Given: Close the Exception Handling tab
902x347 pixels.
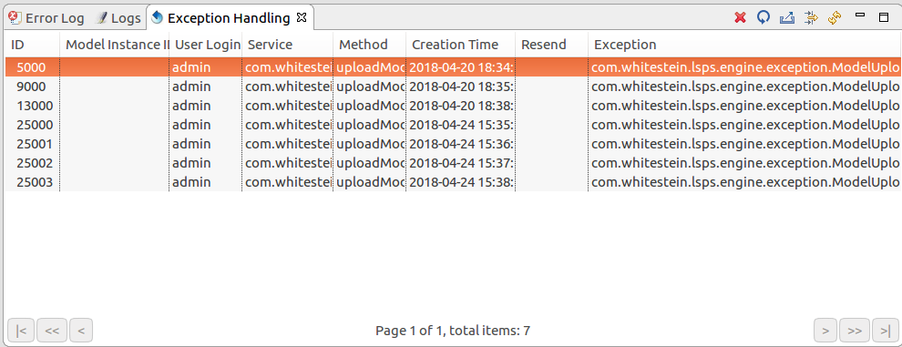Looking at the screenshot, I should coord(302,18).
